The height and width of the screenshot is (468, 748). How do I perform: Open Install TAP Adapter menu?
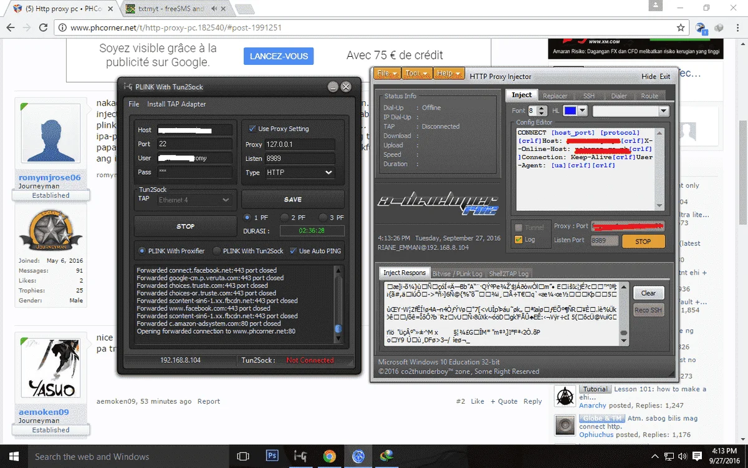tap(176, 104)
